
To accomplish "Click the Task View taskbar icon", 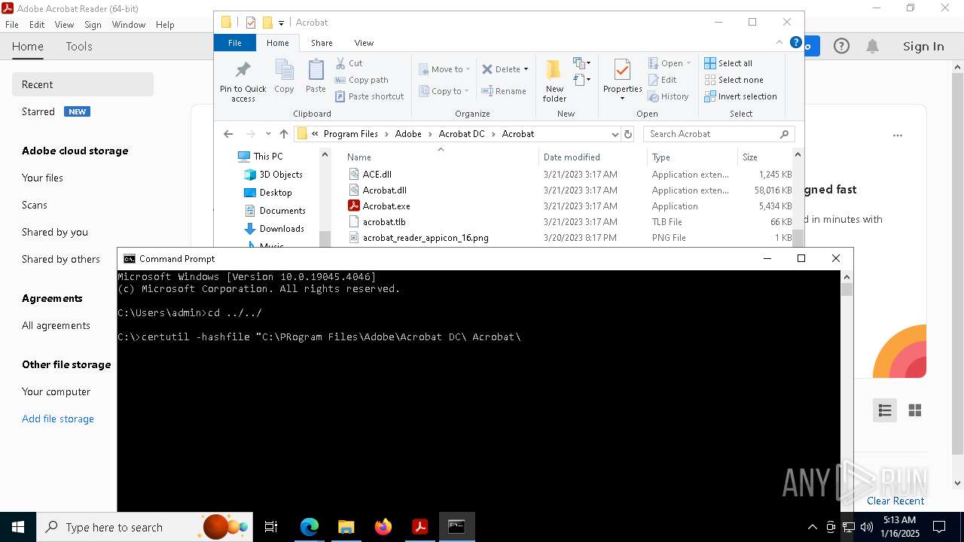I will click(271, 527).
